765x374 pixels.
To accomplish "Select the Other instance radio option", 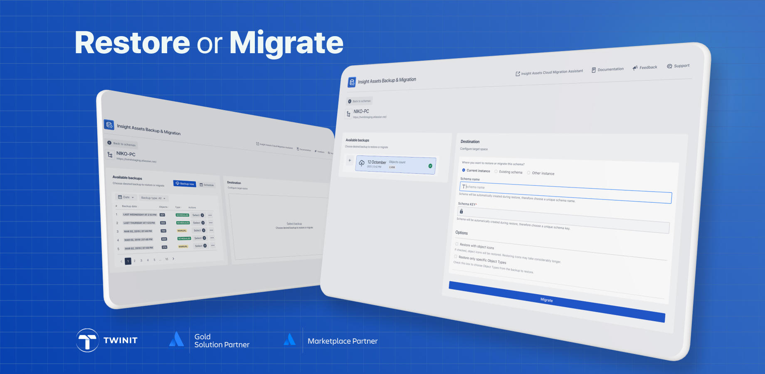I will (x=529, y=172).
